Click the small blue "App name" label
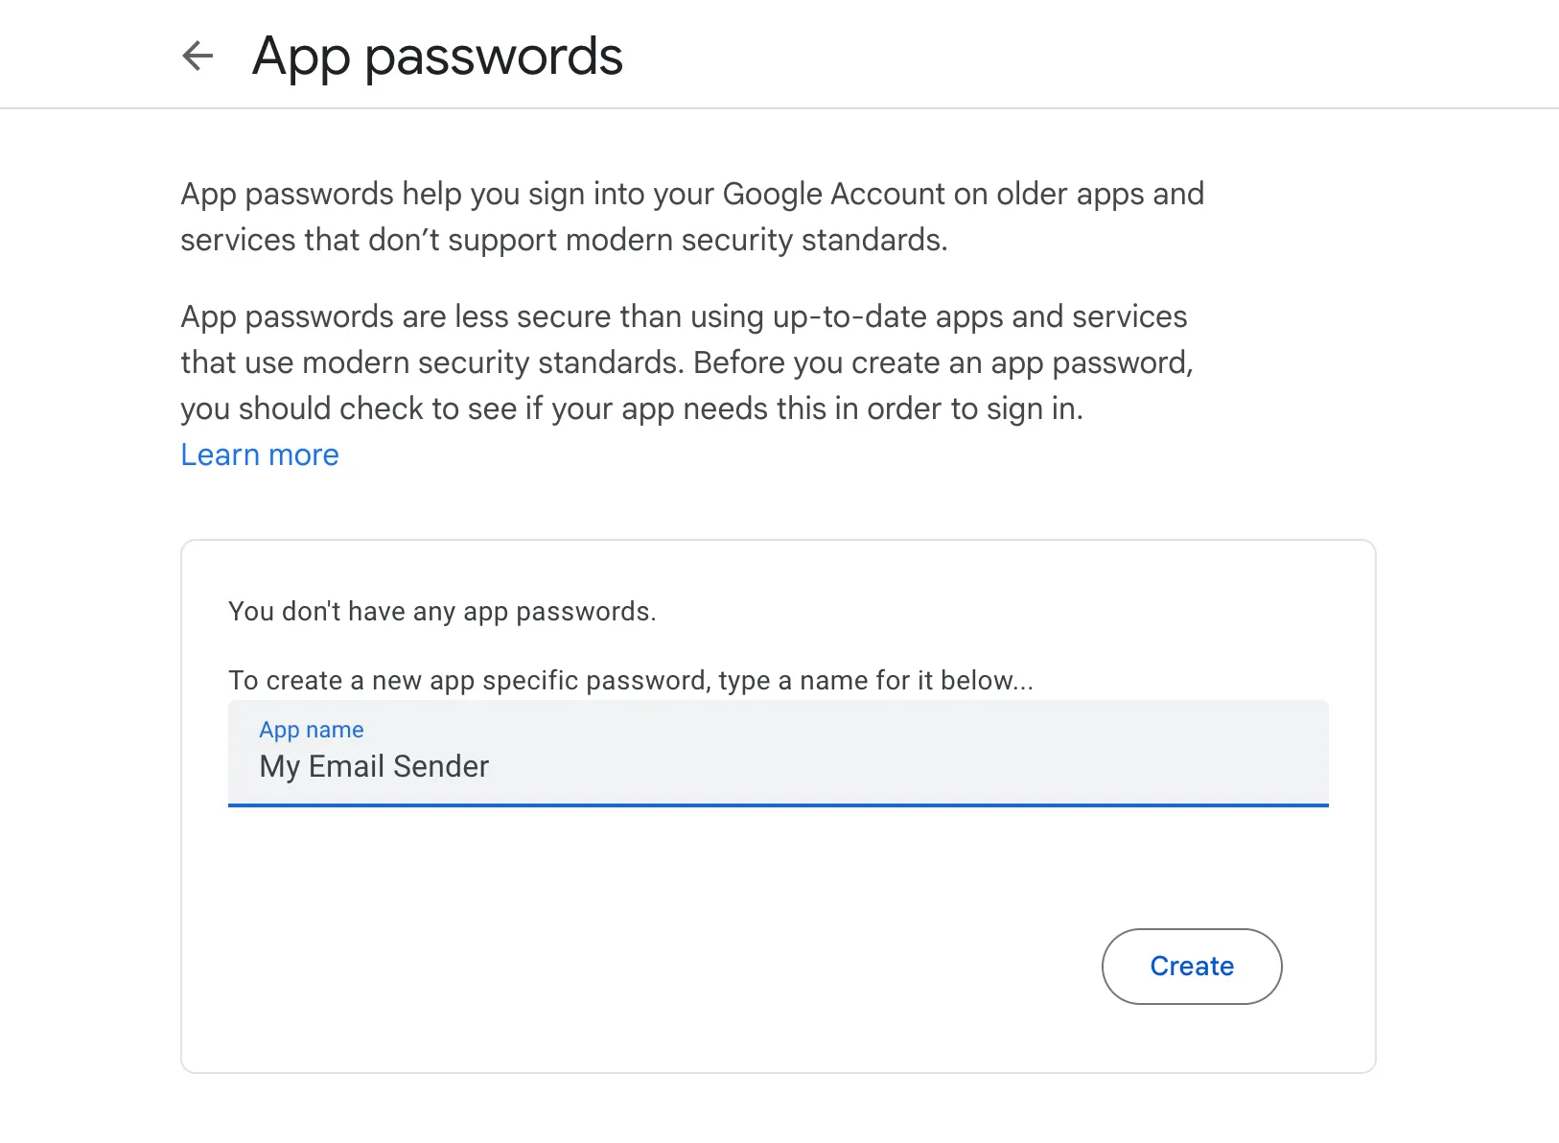This screenshot has width=1559, height=1143. click(312, 730)
